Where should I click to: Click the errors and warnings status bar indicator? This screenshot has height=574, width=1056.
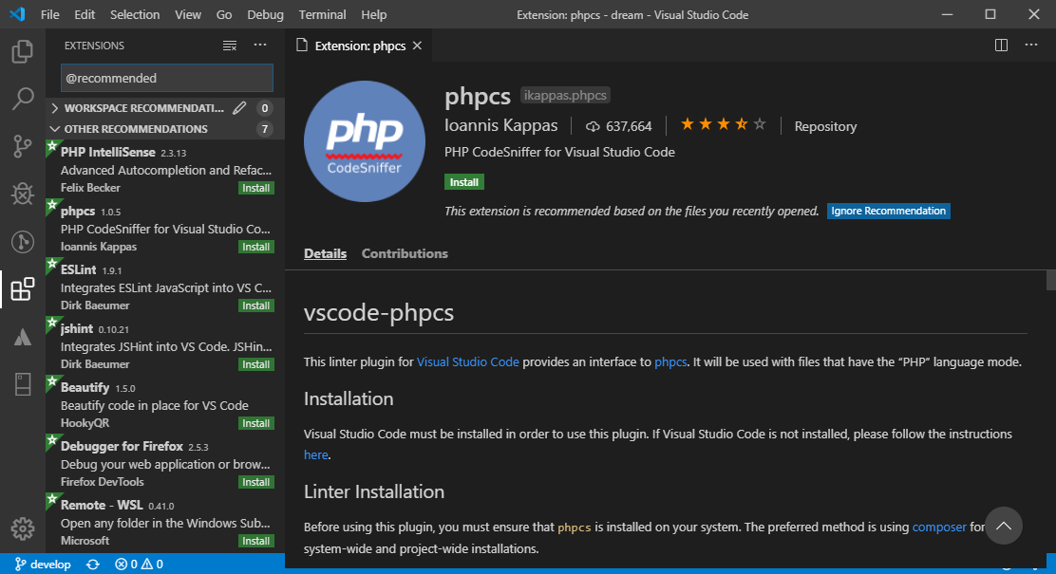[139, 564]
